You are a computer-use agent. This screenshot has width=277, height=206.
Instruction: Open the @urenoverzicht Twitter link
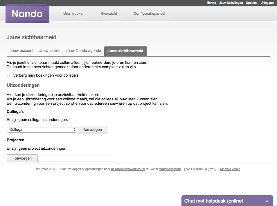click(x=170, y=169)
